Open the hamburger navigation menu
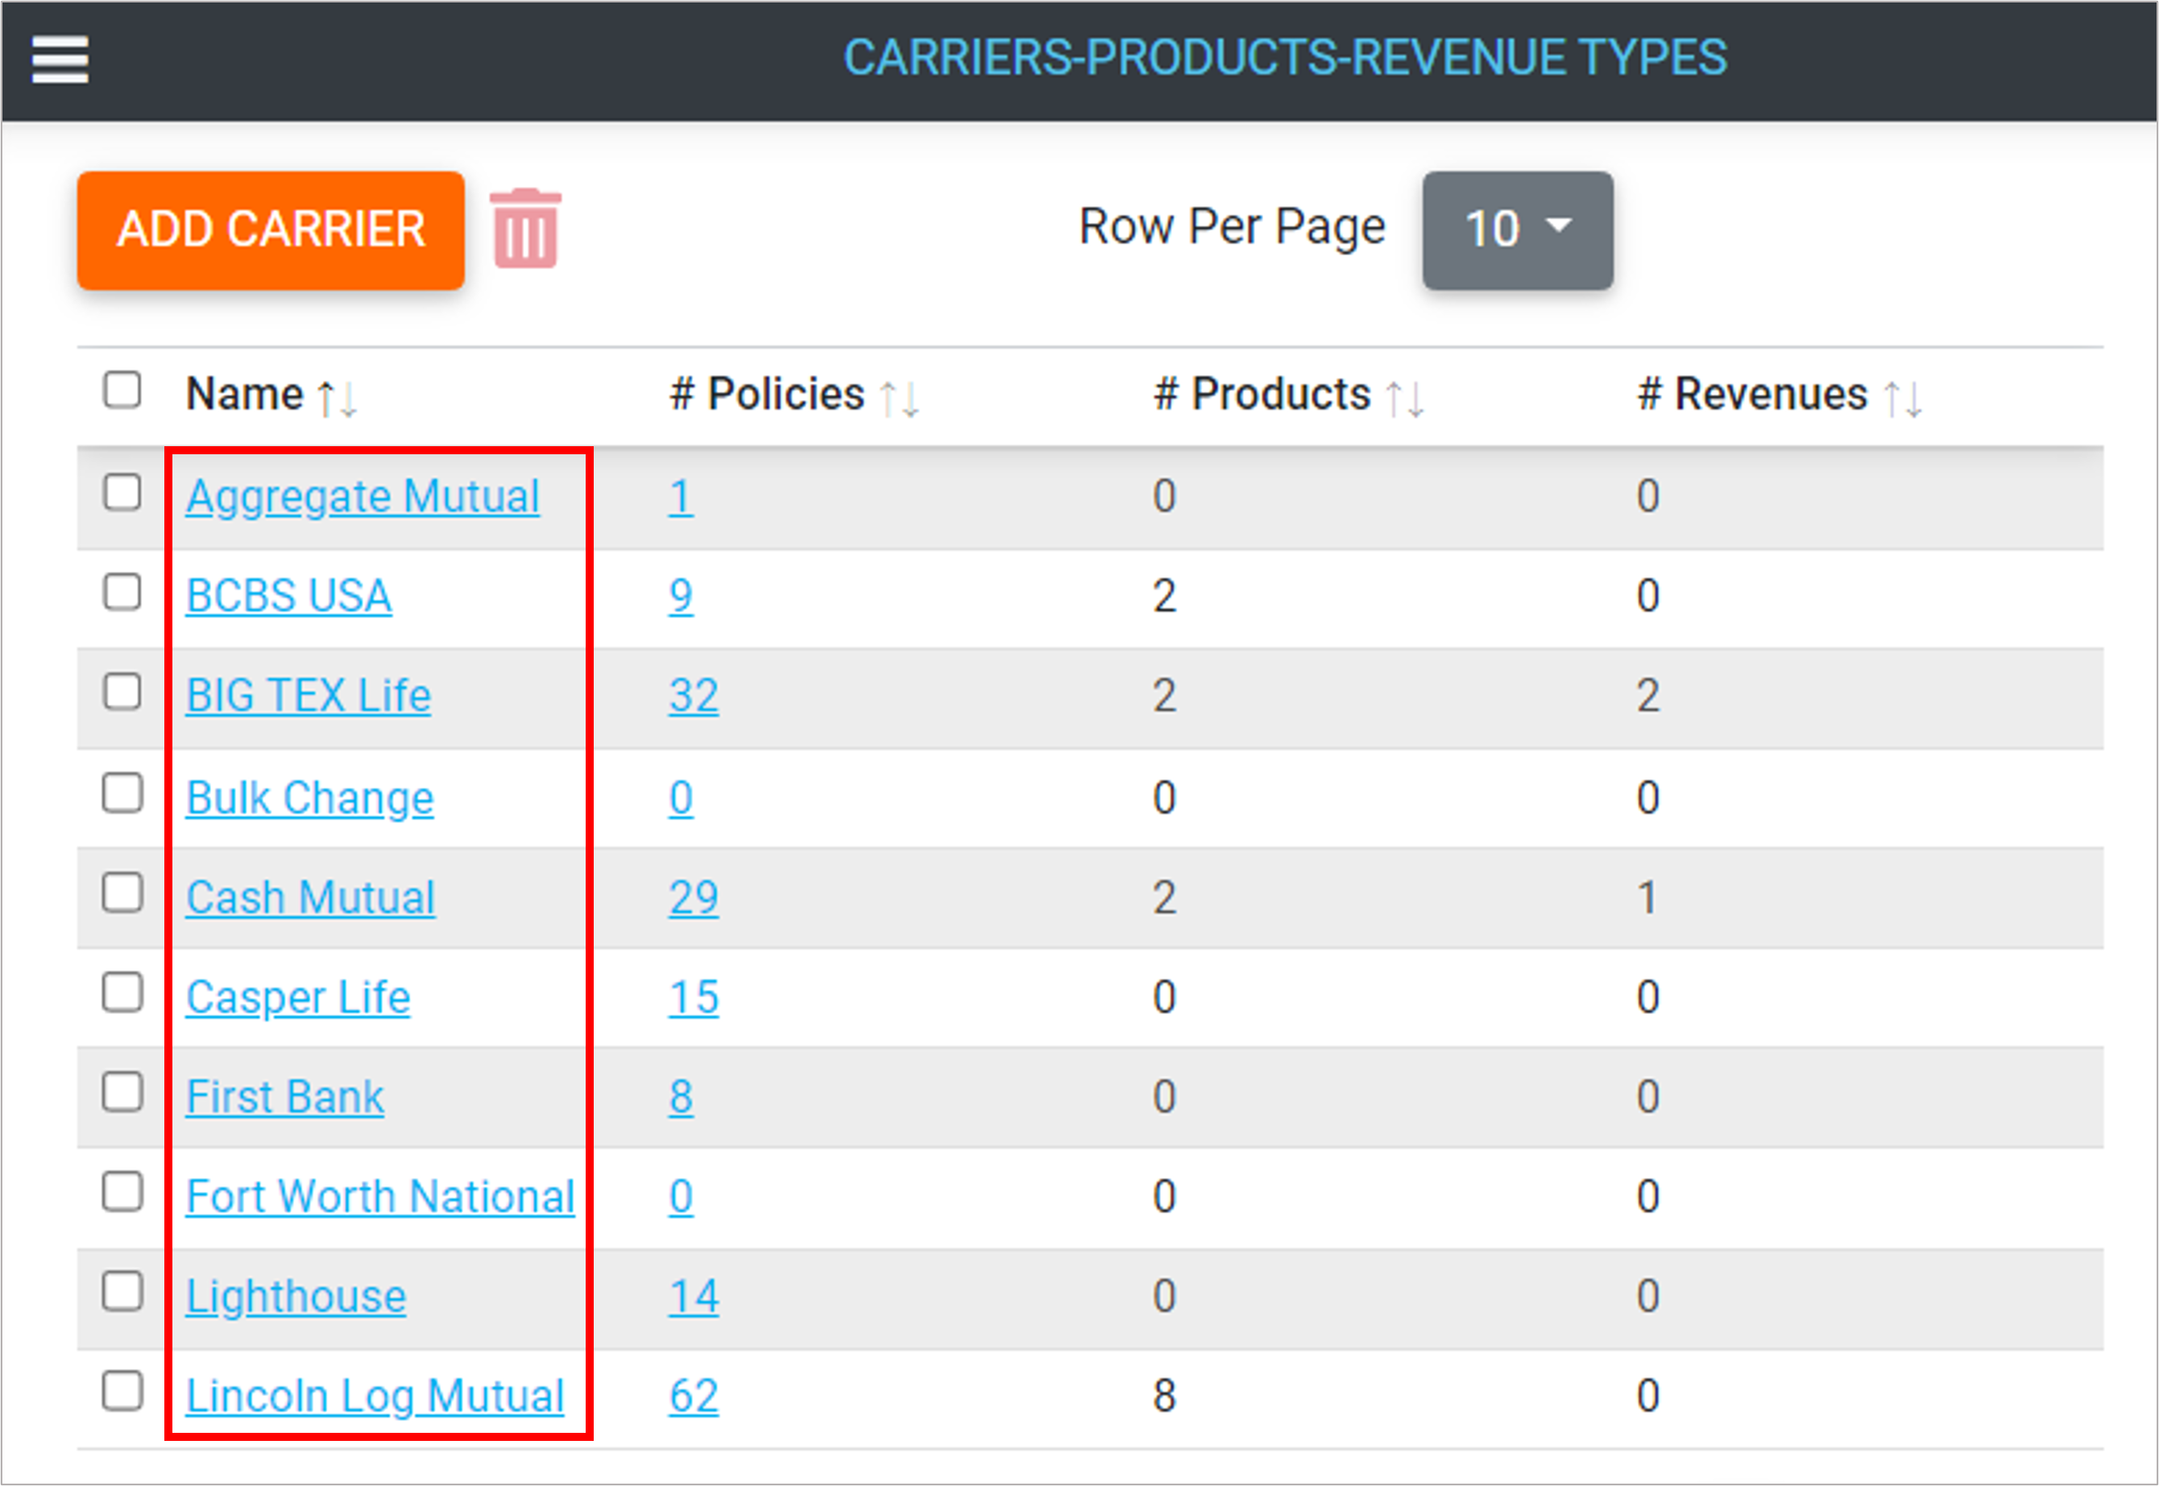 [x=60, y=60]
